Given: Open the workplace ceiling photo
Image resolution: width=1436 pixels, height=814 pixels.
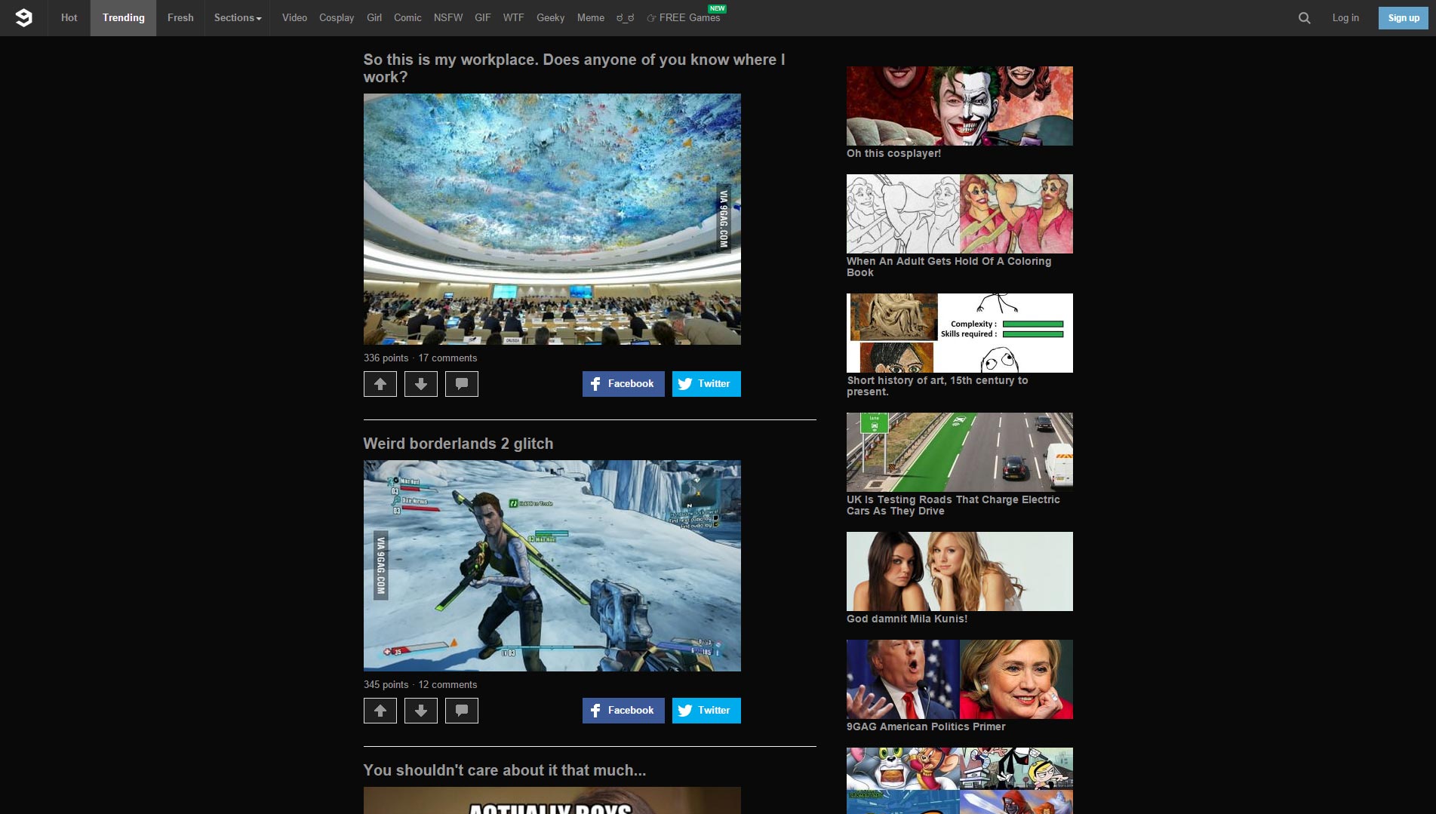Looking at the screenshot, I should [x=552, y=219].
